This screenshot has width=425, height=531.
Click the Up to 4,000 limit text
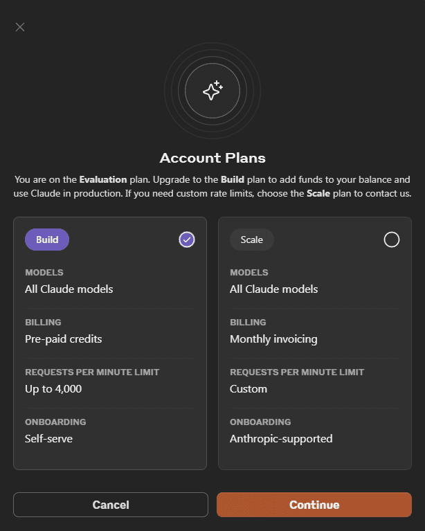[x=53, y=388]
